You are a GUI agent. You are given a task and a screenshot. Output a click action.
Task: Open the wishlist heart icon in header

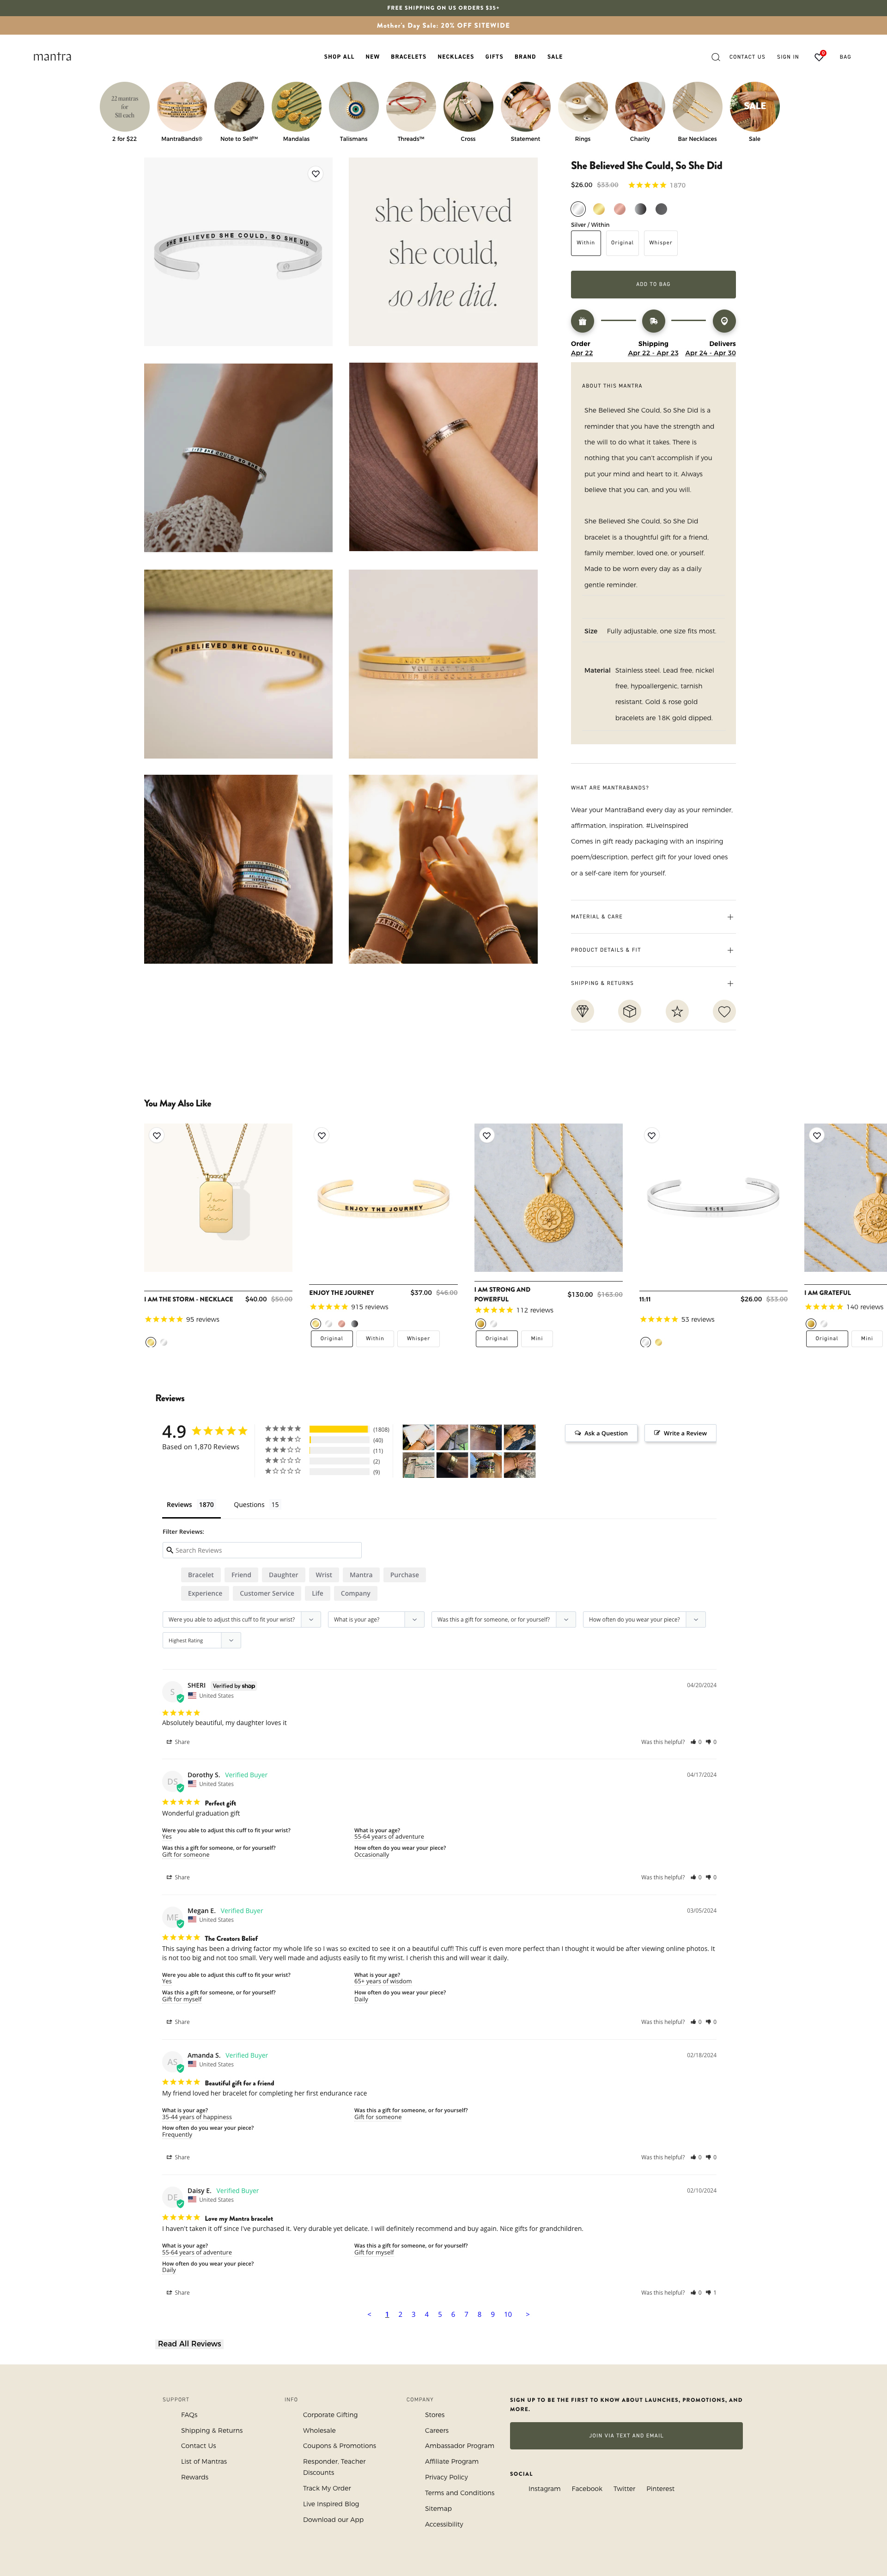click(819, 57)
